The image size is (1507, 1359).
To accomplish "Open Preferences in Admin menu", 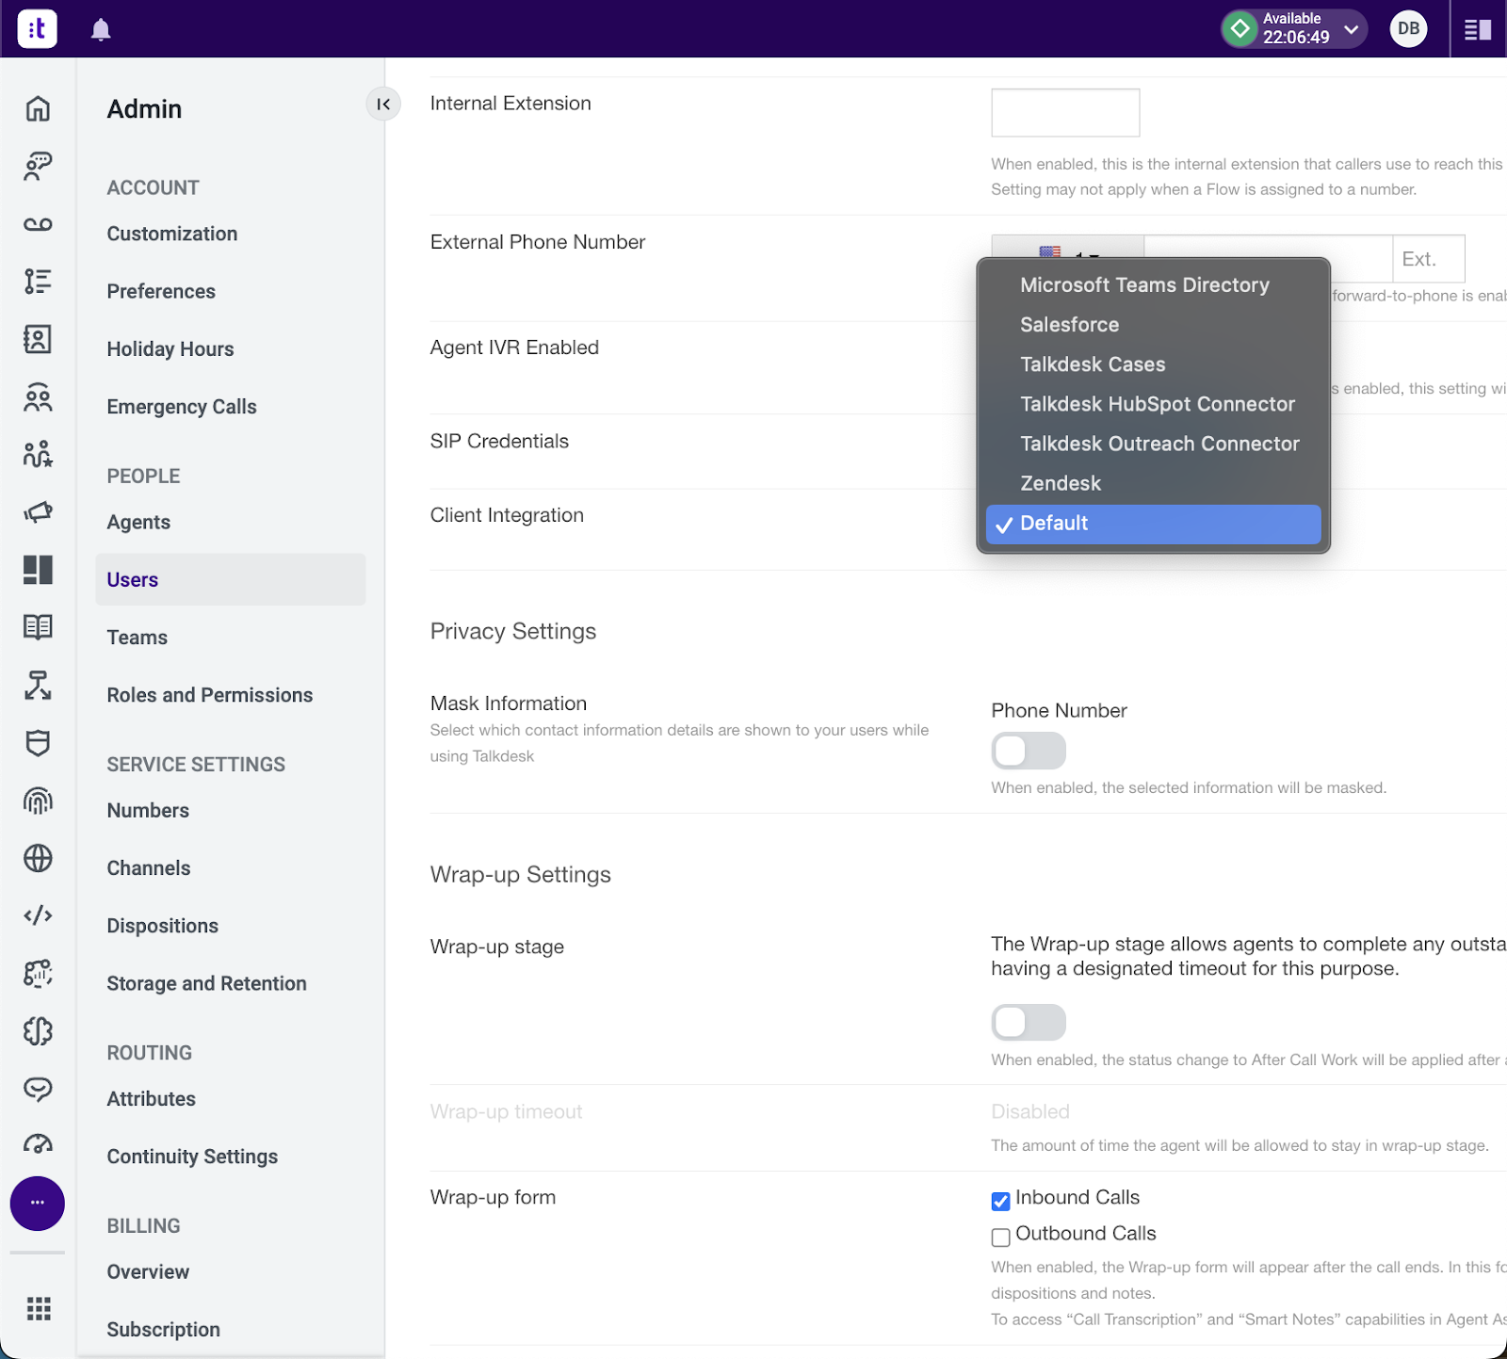I will (x=161, y=291).
